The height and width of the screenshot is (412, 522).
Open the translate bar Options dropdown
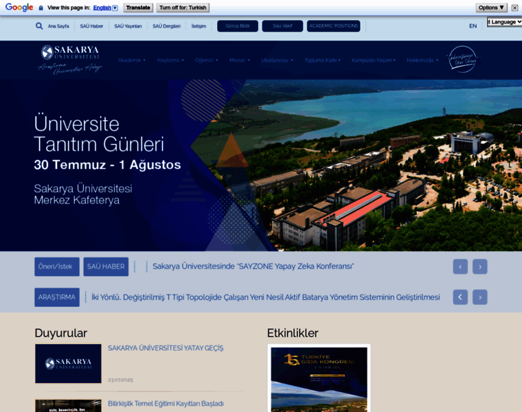pos(491,8)
